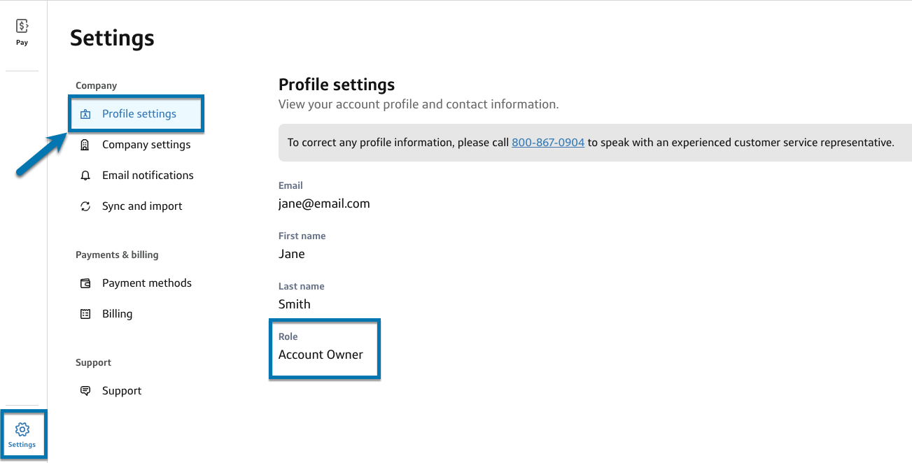Click the person icon beside Profile settings

(85, 114)
